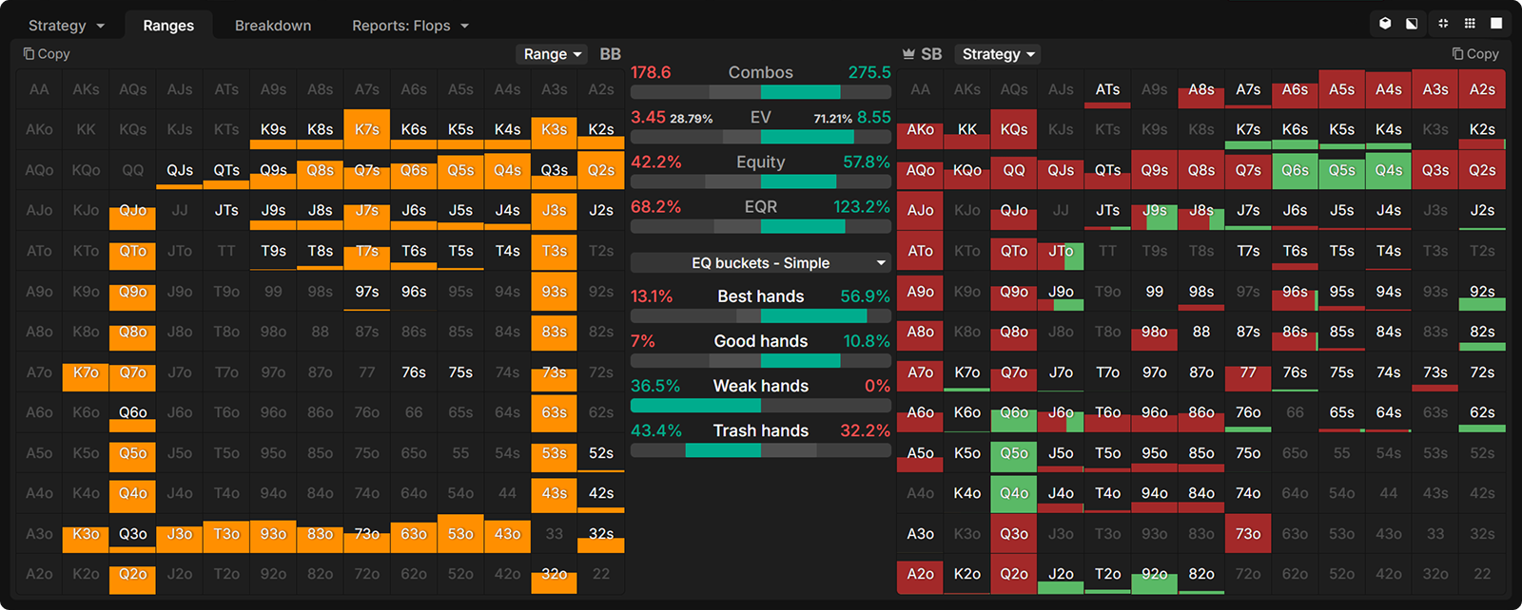The height and width of the screenshot is (610, 1522).
Task: Open the Strategy tab in top bar
Action: [x=66, y=26]
